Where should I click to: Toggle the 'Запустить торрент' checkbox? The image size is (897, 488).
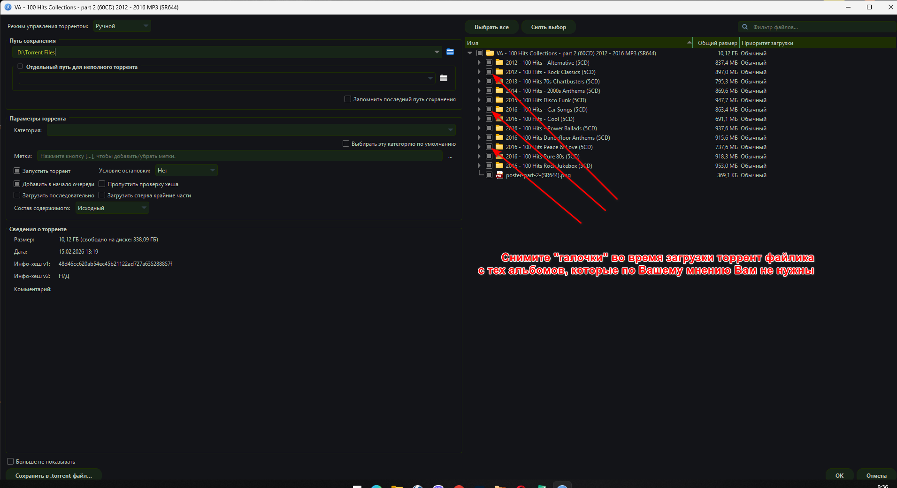point(17,171)
